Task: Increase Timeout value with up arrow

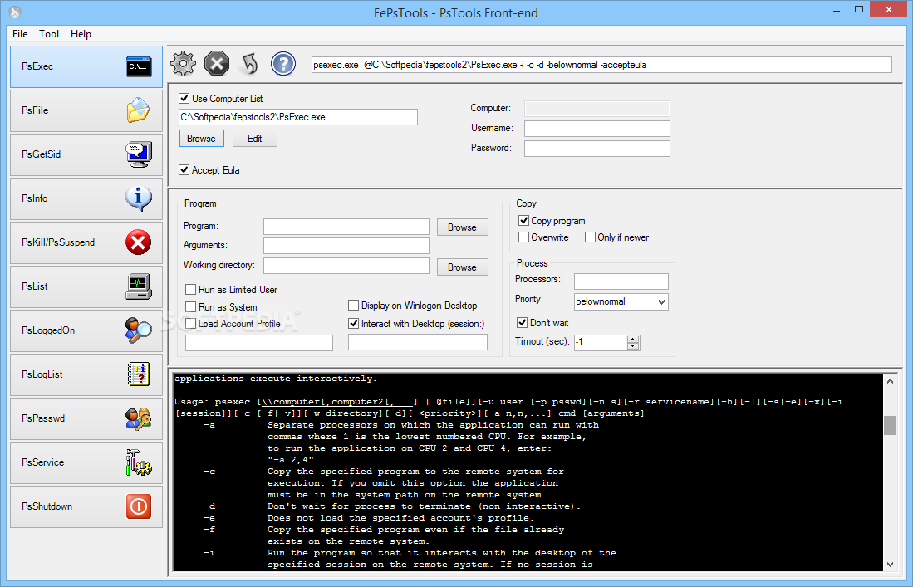Action: pyautogui.click(x=633, y=340)
